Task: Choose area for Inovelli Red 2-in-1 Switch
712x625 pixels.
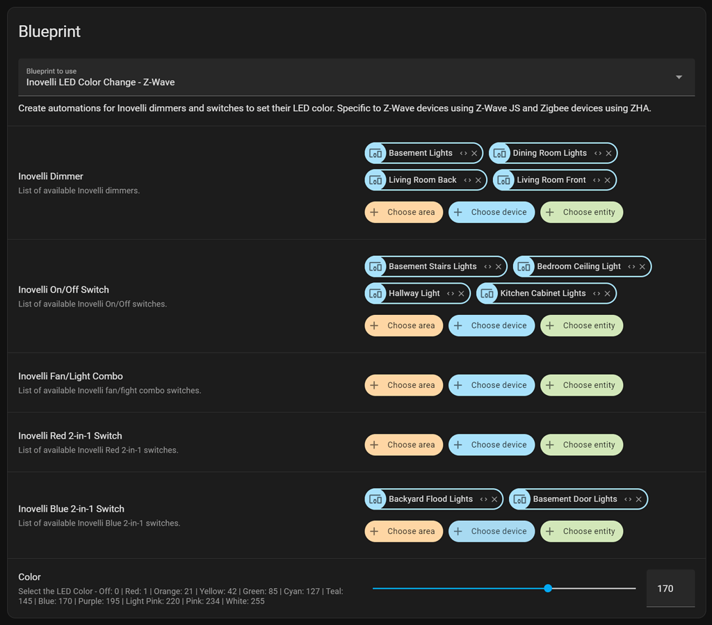Action: [403, 446]
